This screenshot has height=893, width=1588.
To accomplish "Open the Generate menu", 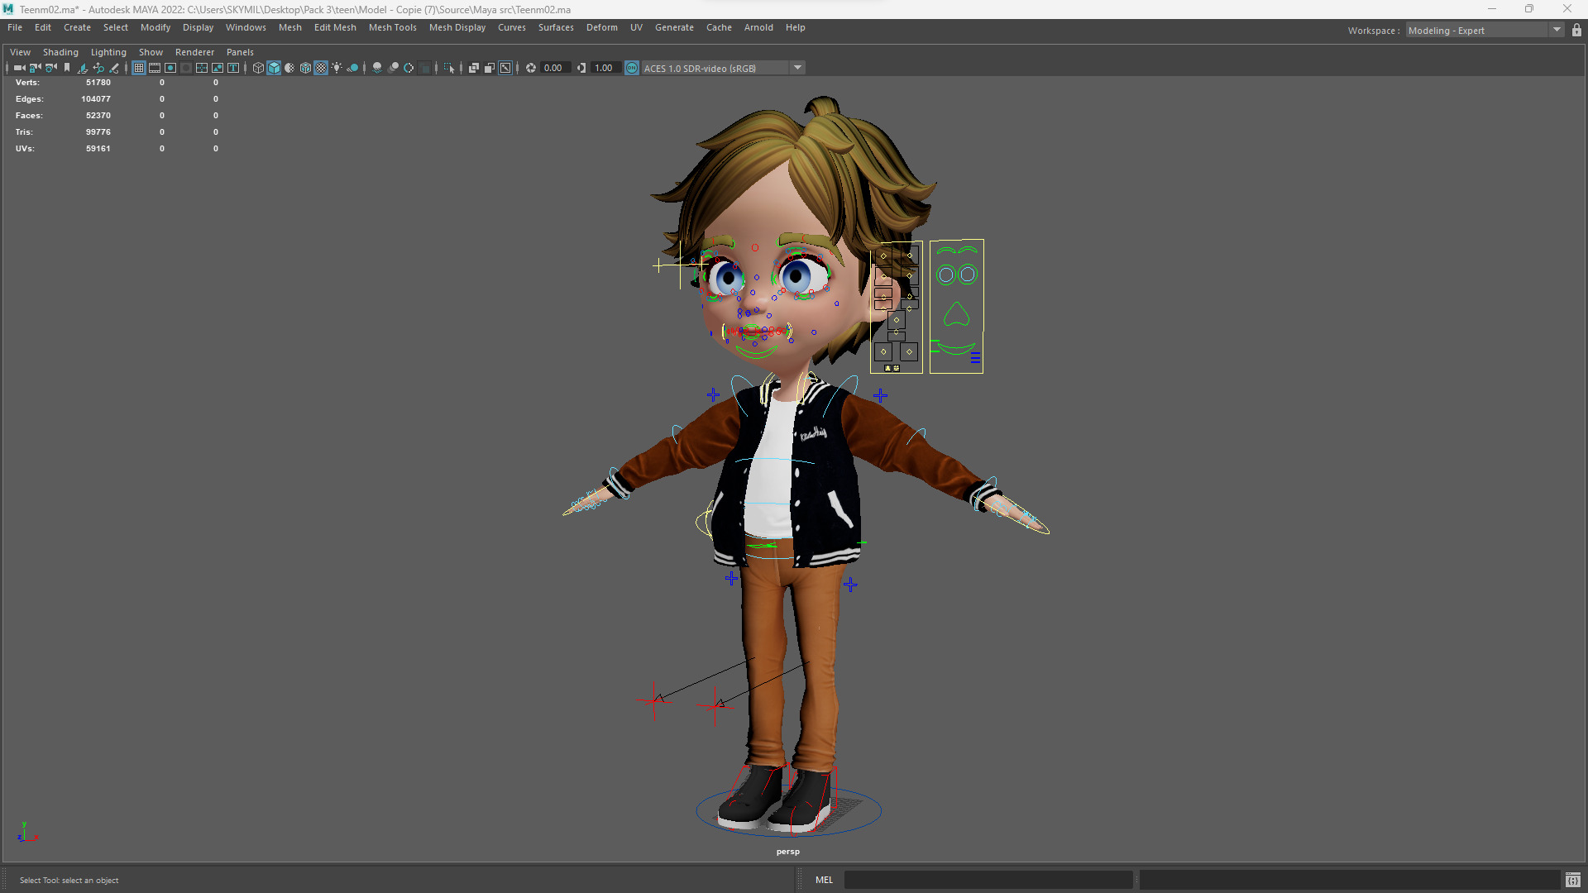I will 674,27.
